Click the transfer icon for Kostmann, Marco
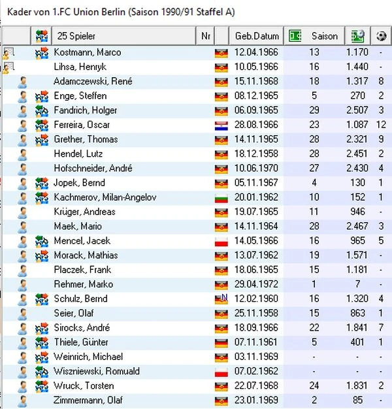 [42, 53]
